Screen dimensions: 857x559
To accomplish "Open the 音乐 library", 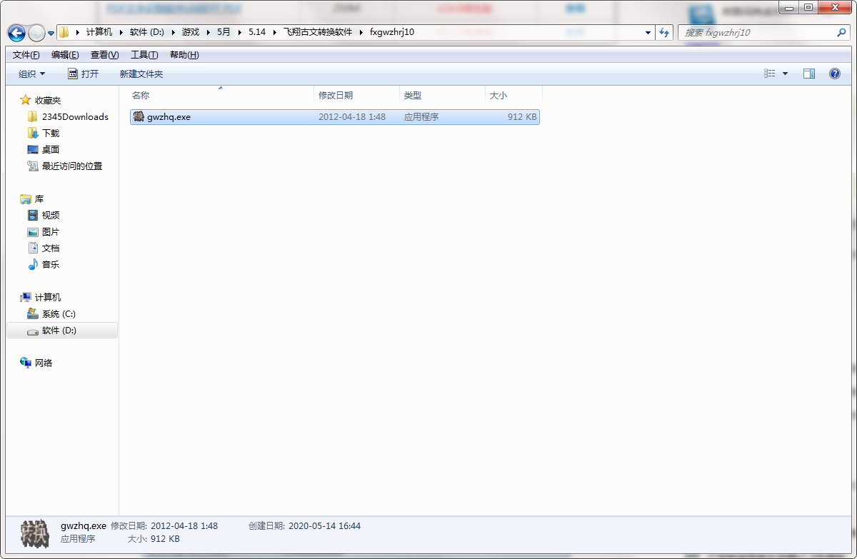I will coord(51,264).
